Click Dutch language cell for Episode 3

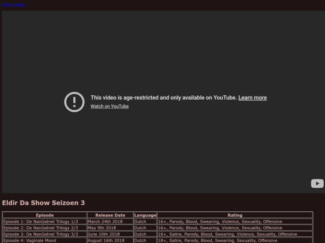[x=145, y=235]
